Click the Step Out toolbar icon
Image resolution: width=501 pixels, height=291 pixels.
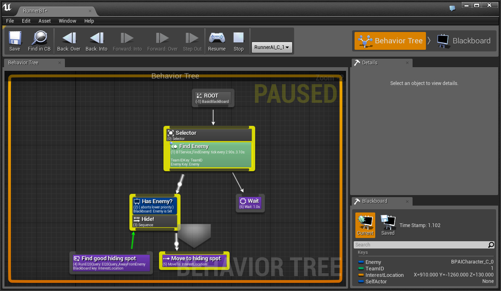coord(192,38)
